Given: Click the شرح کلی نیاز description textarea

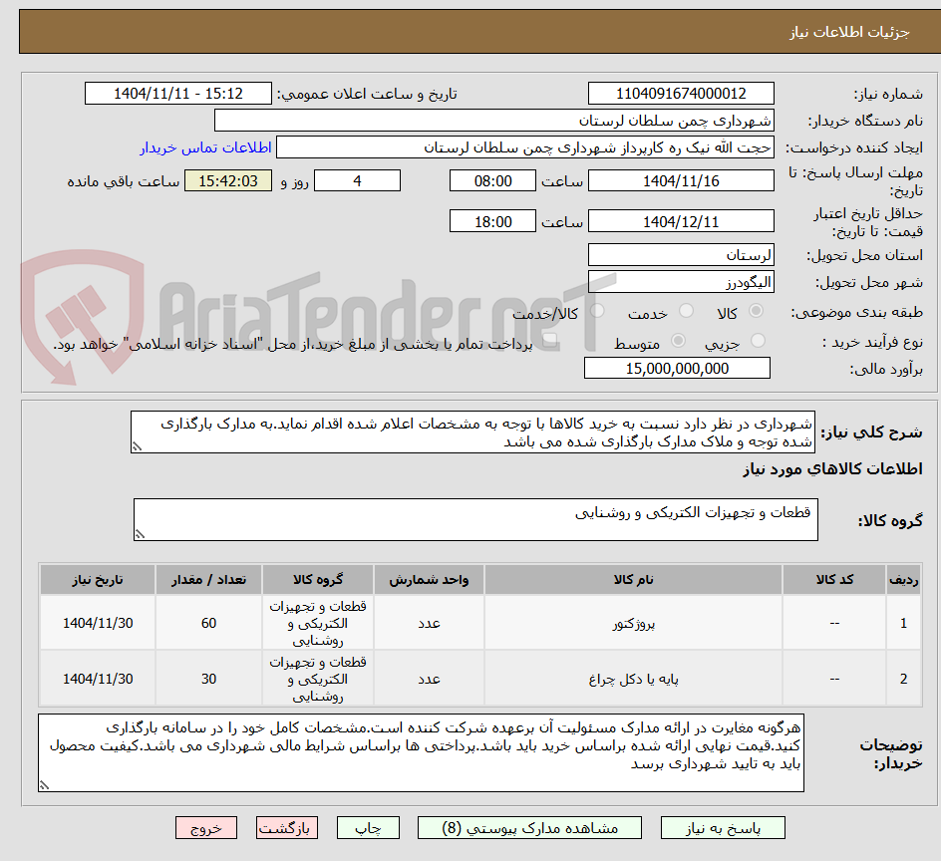Looking at the screenshot, I should click(x=472, y=432).
